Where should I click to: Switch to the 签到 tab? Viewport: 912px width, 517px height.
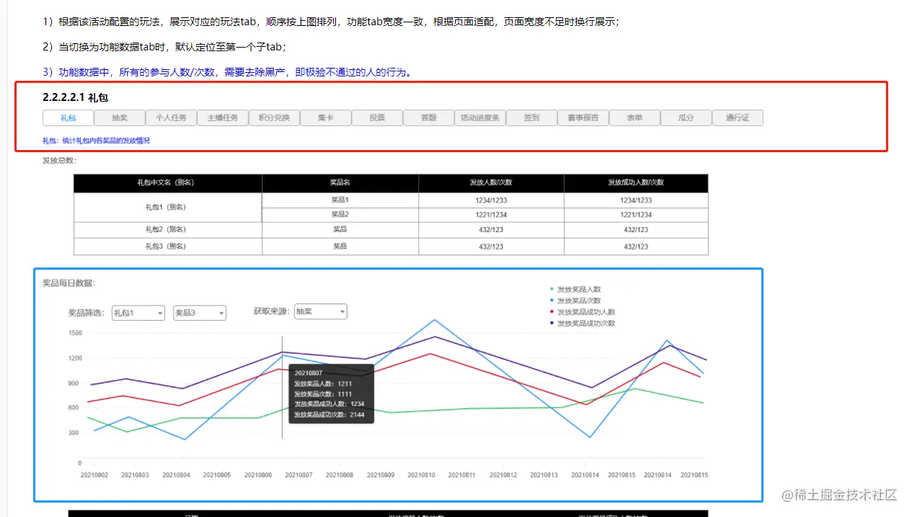point(531,118)
